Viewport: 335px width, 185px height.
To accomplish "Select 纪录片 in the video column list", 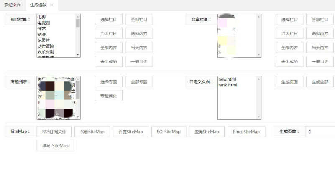I will [x=43, y=41].
